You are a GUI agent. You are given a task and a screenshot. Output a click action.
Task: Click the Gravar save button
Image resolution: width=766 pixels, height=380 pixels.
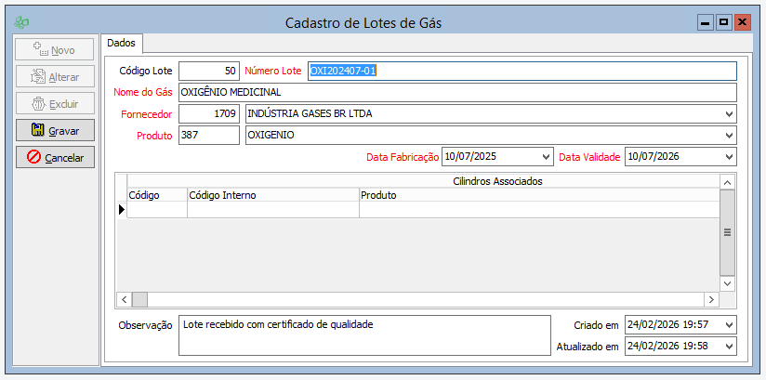[x=55, y=130]
